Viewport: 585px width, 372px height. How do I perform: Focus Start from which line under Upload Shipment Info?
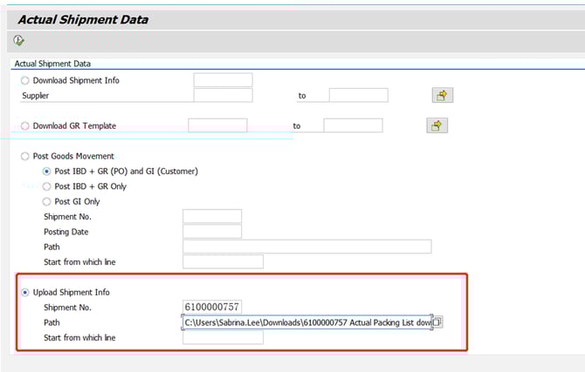tap(223, 337)
